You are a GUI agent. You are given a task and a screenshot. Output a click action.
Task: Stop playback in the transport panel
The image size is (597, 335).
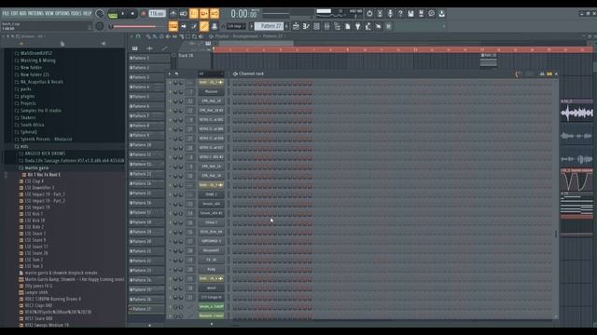(132, 14)
